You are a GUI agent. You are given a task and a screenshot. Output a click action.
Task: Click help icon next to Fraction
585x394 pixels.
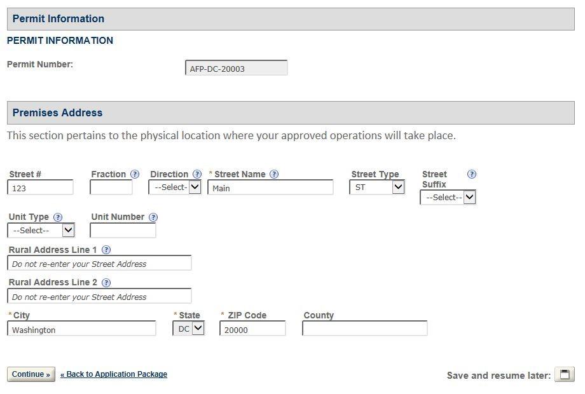coord(135,174)
